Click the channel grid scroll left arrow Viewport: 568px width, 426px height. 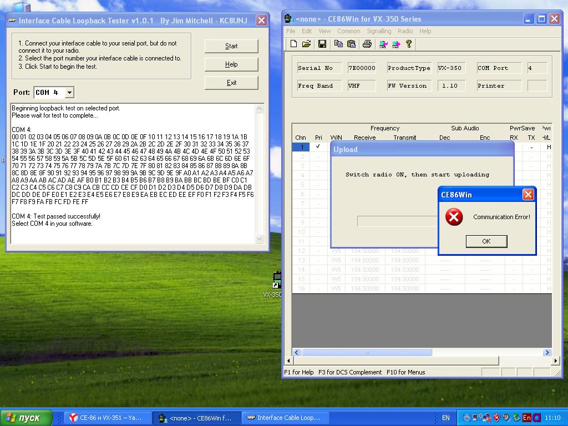(297, 352)
